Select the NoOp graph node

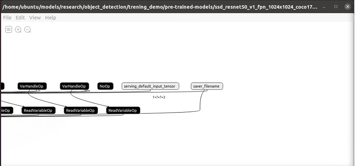click(105, 86)
